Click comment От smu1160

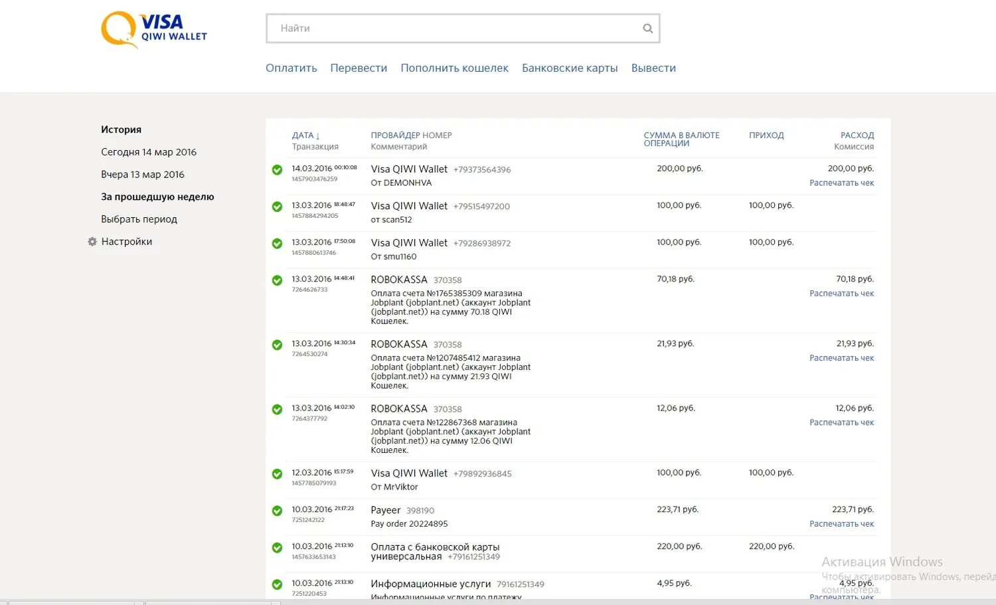pos(394,256)
